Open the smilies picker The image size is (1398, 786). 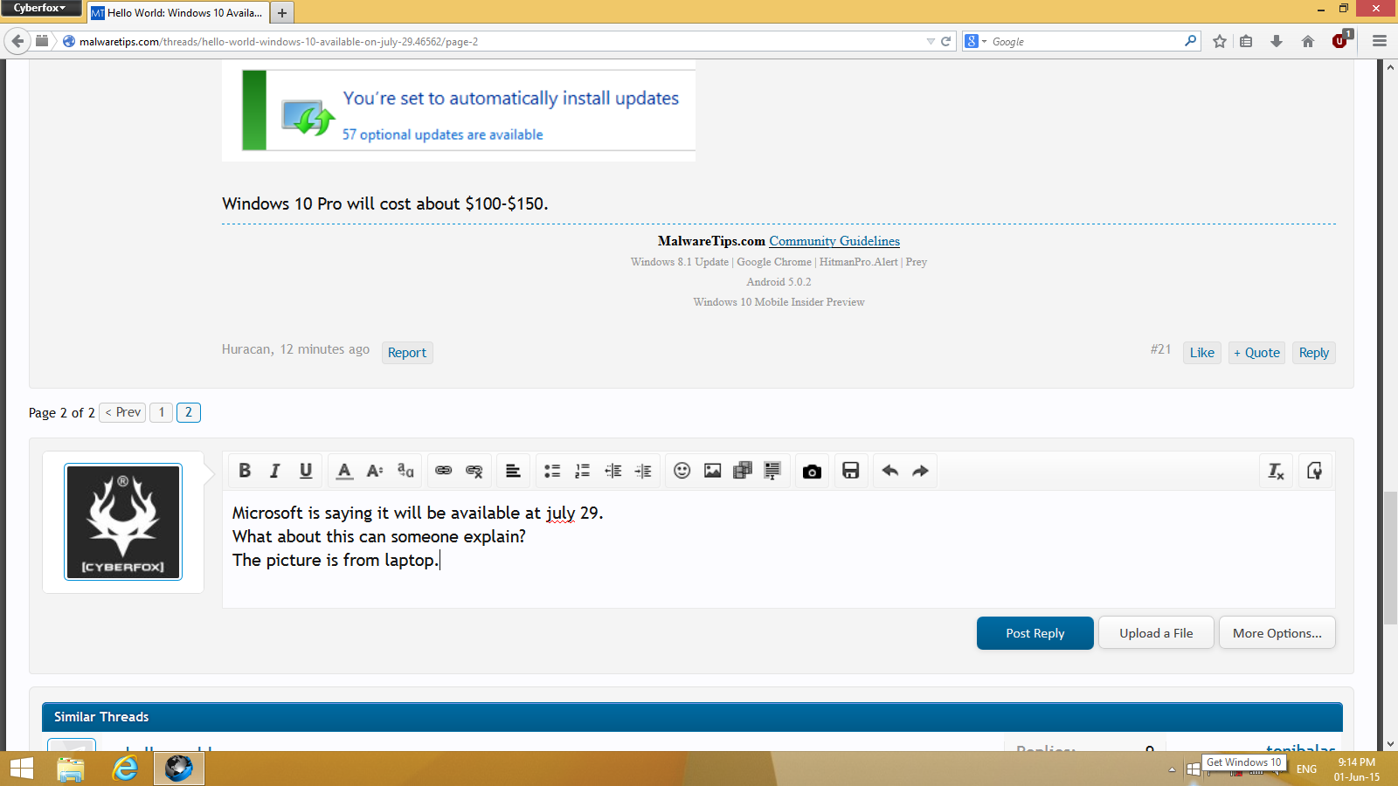point(682,471)
